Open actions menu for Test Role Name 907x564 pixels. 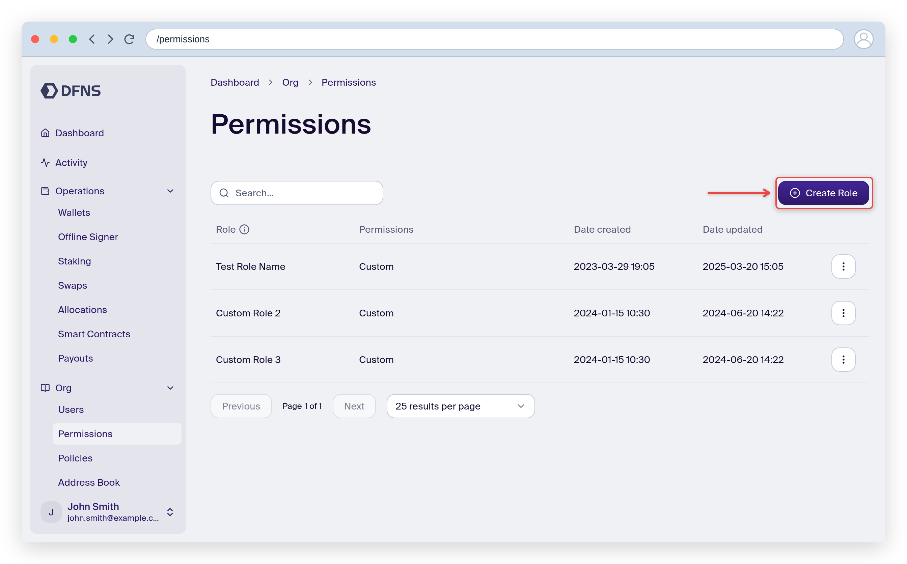point(843,266)
